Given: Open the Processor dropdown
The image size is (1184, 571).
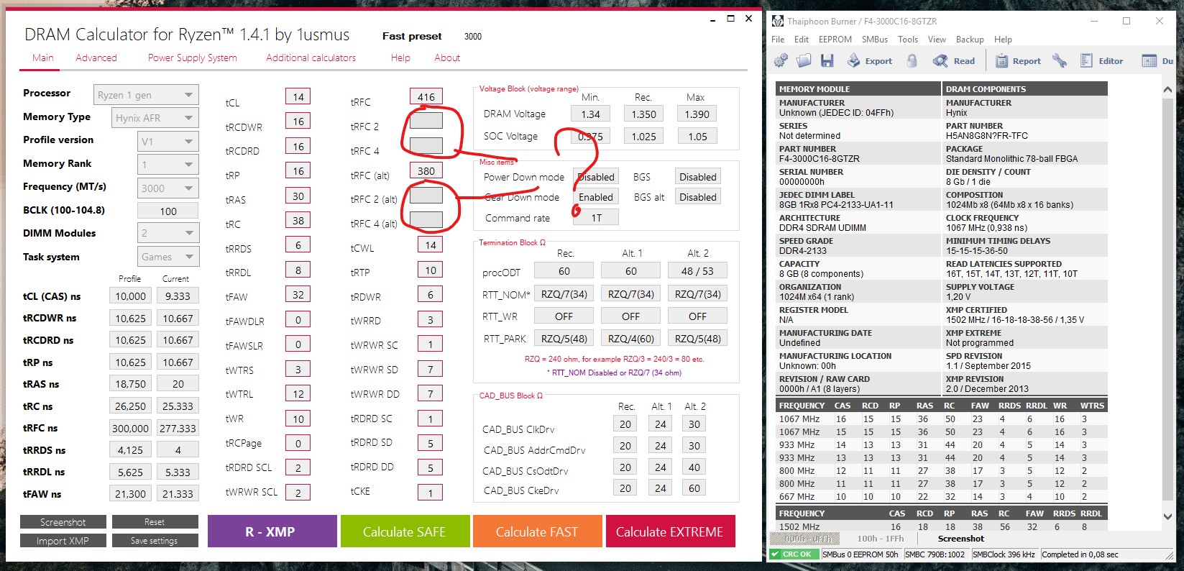Looking at the screenshot, I should coord(146,95).
